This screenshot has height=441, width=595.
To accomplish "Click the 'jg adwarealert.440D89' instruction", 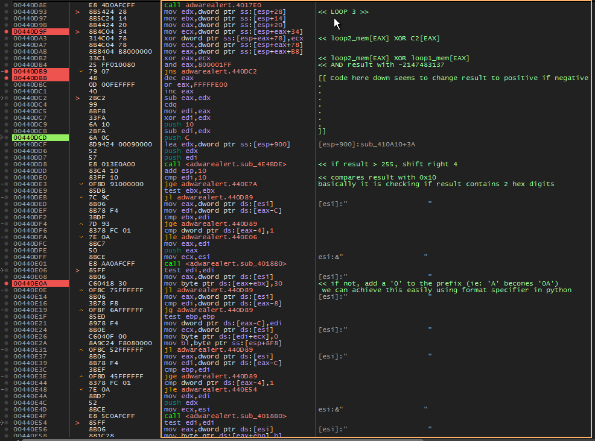I will 208,310.
